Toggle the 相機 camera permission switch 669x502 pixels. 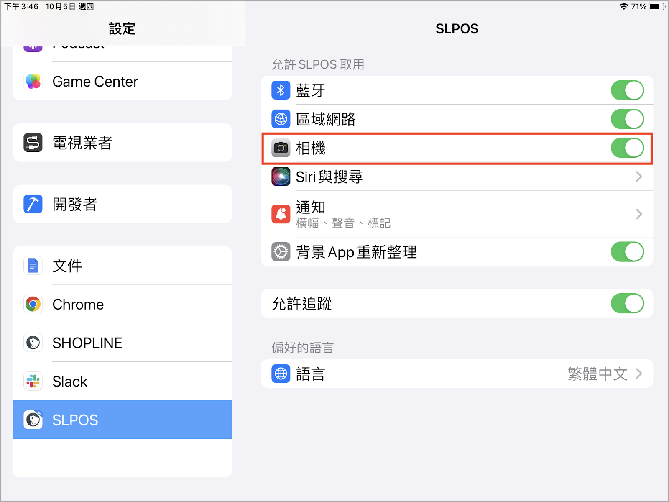(x=627, y=148)
